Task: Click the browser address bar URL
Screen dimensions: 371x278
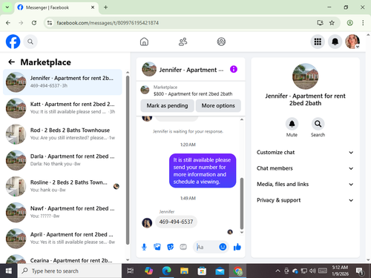Action: pos(108,23)
